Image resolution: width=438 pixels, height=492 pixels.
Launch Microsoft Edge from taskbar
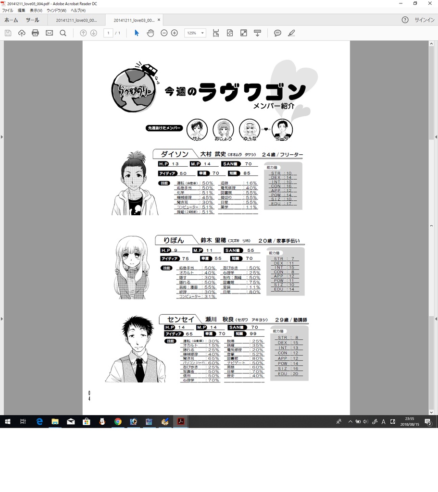point(39,422)
